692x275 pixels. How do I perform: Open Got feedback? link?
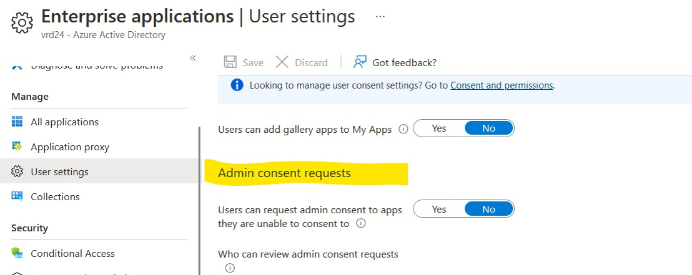coord(404,62)
